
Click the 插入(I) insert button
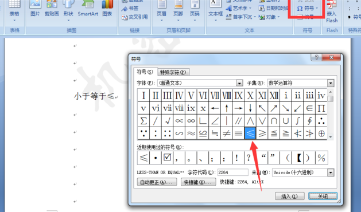pos(290,196)
